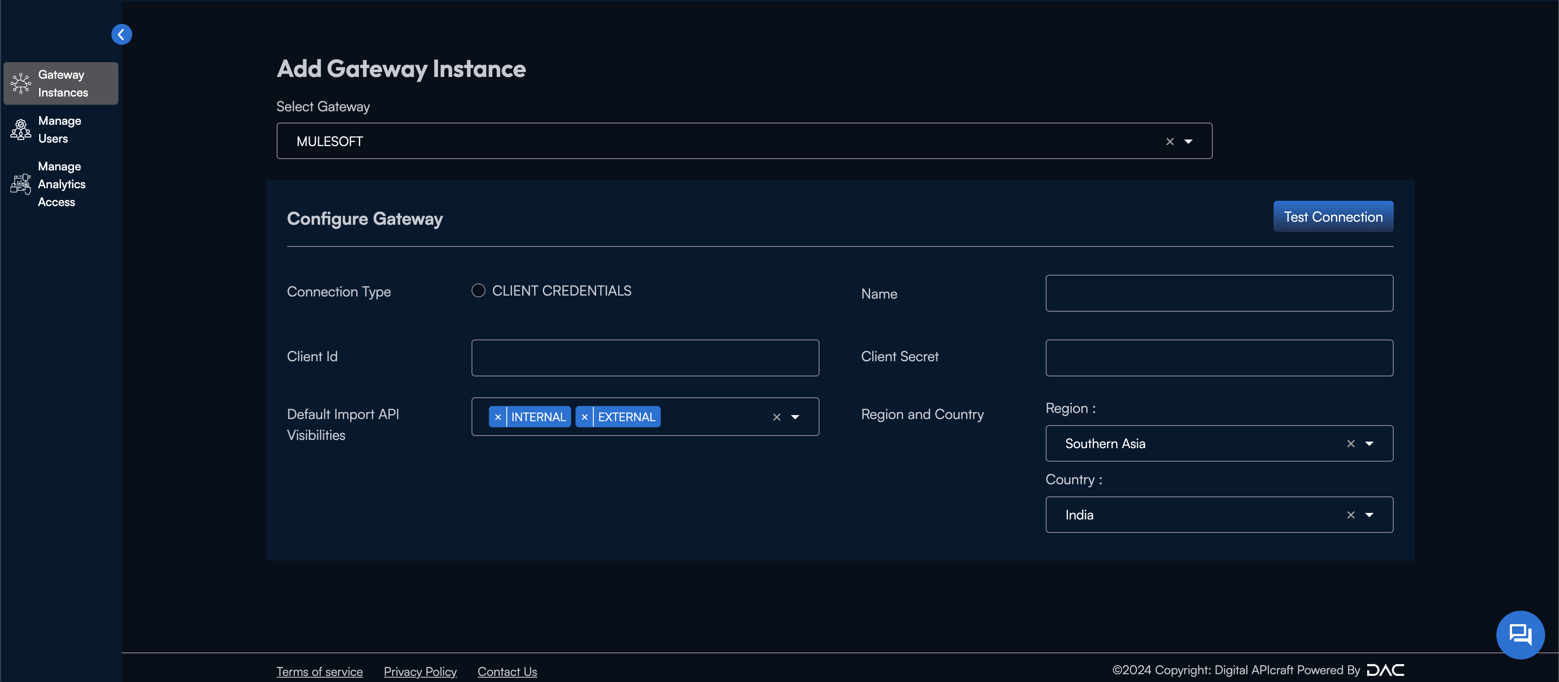1559x682 pixels.
Task: Click the DAC logo in footer
Action: coord(1385,670)
